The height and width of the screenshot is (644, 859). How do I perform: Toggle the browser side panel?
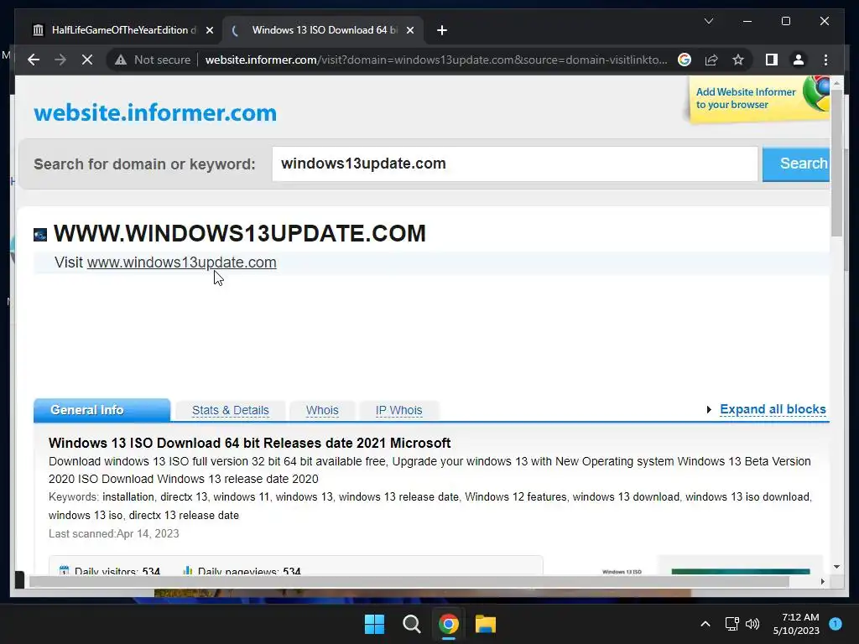coord(772,60)
